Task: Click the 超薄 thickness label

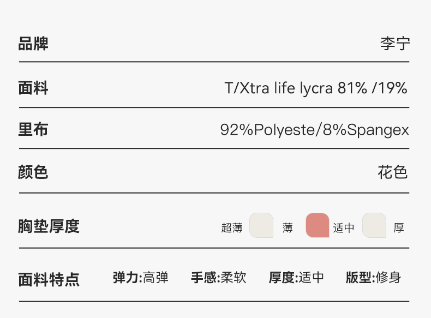Action: (232, 228)
